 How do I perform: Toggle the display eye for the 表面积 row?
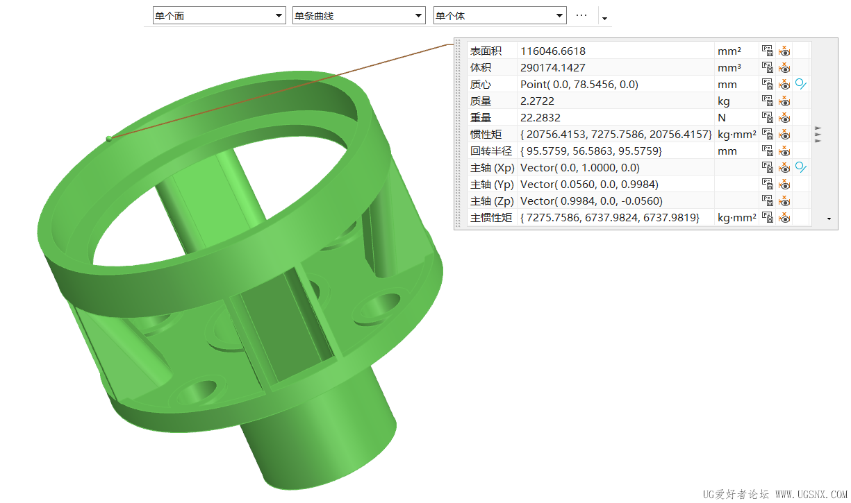click(x=784, y=51)
